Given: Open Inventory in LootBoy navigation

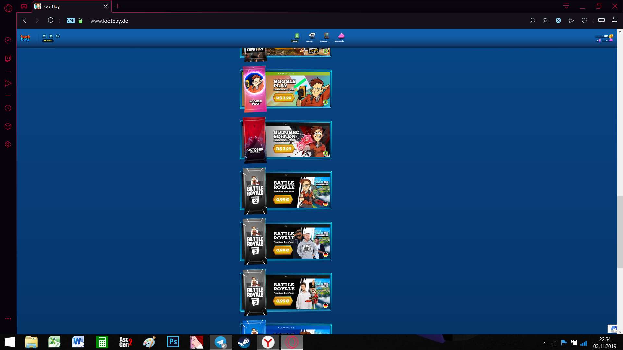Looking at the screenshot, I should pyautogui.click(x=324, y=38).
